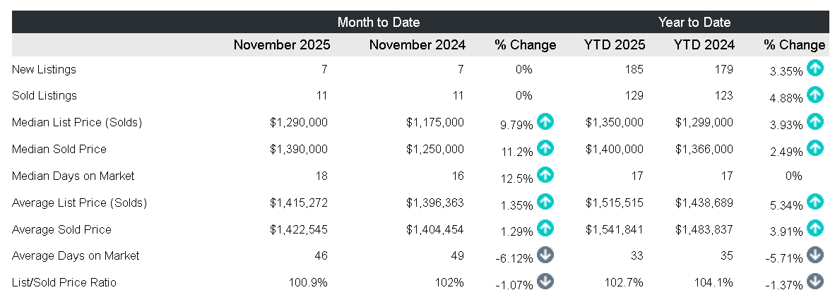Image resolution: width=835 pixels, height=302 pixels.
Task: Click up arrow next to Sold Listings 4.88%
Action: 815,95
